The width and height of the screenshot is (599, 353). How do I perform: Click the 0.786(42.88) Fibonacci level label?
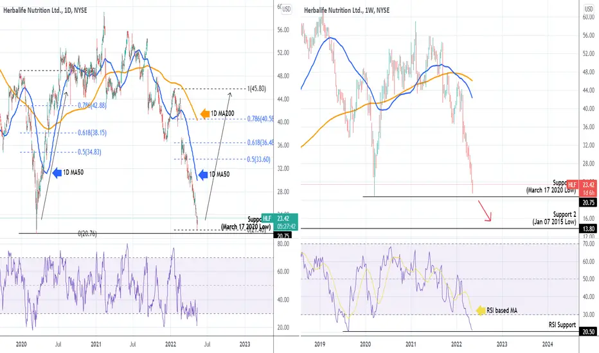click(x=92, y=105)
